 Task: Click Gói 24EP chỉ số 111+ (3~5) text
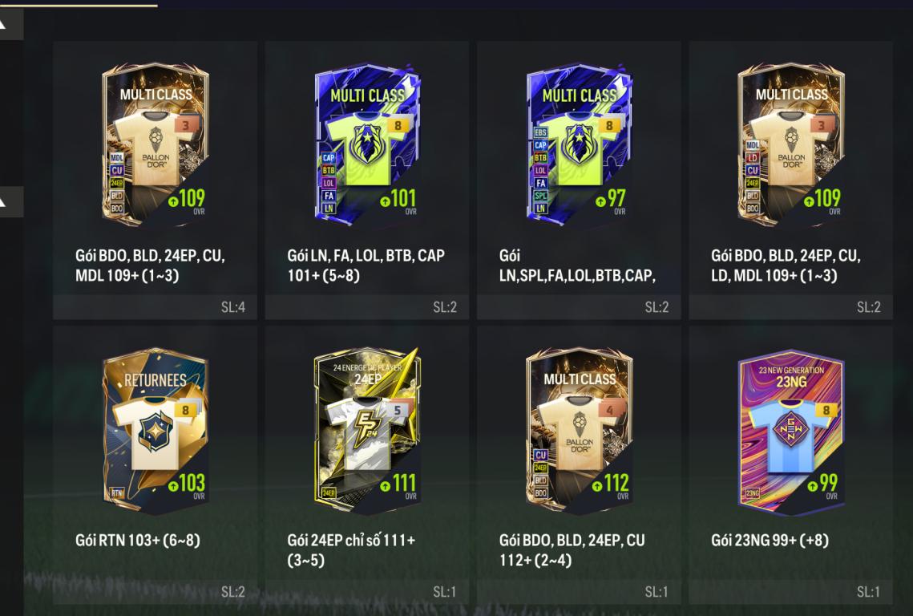351,550
